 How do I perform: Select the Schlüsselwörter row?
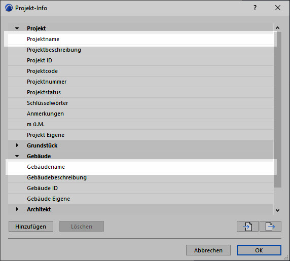[x=141, y=103]
